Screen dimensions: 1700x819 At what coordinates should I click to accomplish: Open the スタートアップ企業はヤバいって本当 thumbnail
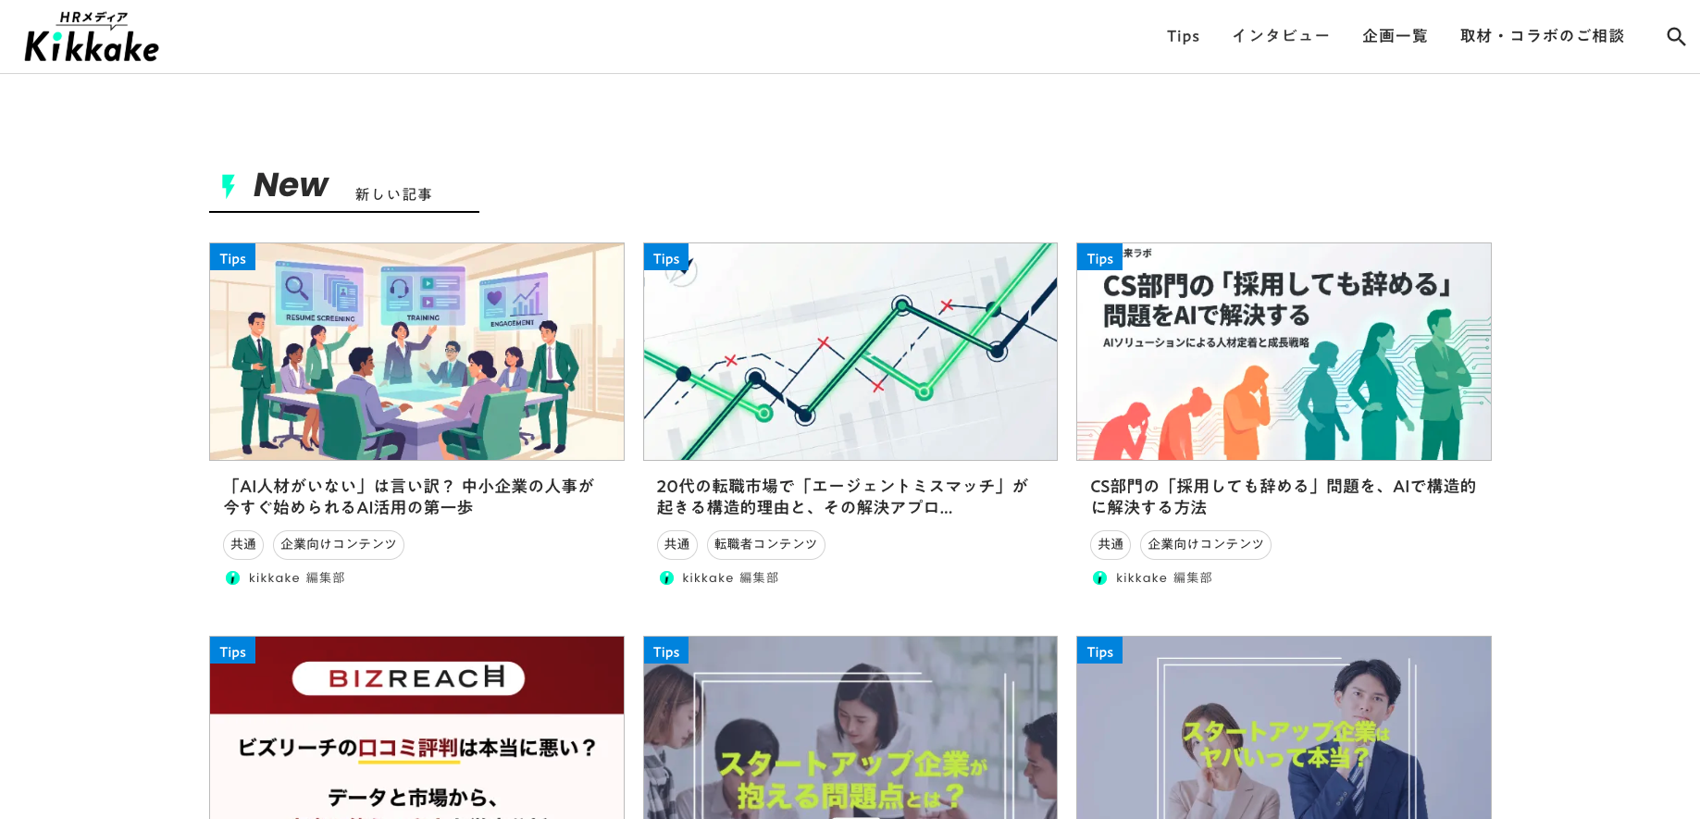coord(1284,727)
